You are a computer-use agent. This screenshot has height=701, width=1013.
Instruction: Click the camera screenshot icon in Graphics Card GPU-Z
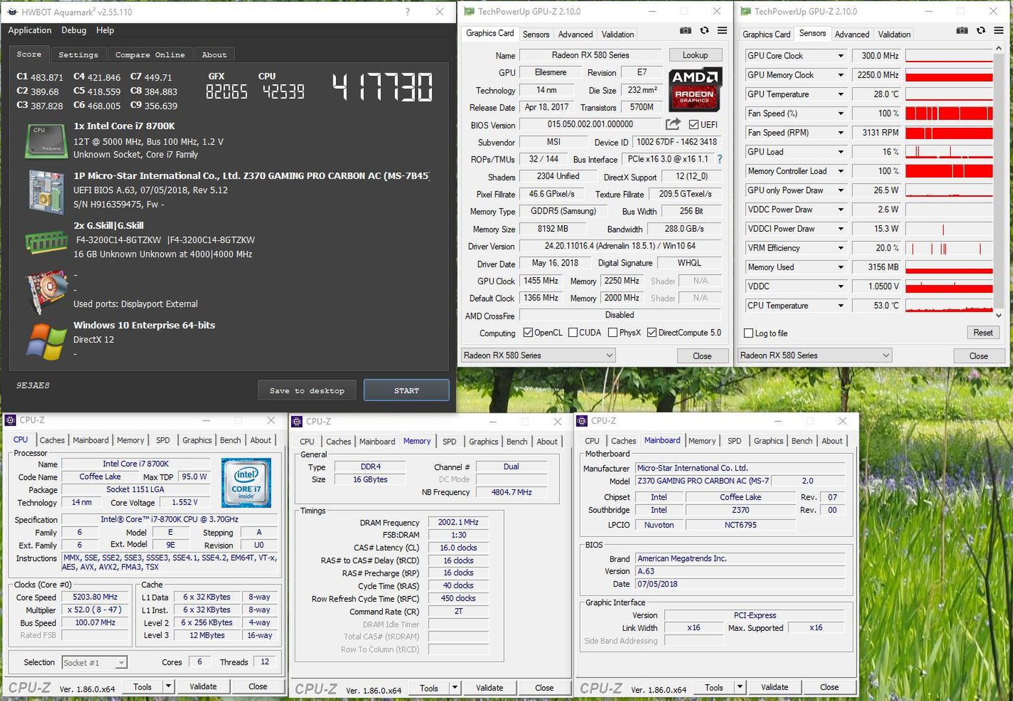point(685,31)
